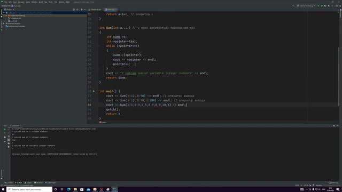Toggle the Project side tab on left stripe
The height and width of the screenshot is (192, 342).
tap(2, 13)
